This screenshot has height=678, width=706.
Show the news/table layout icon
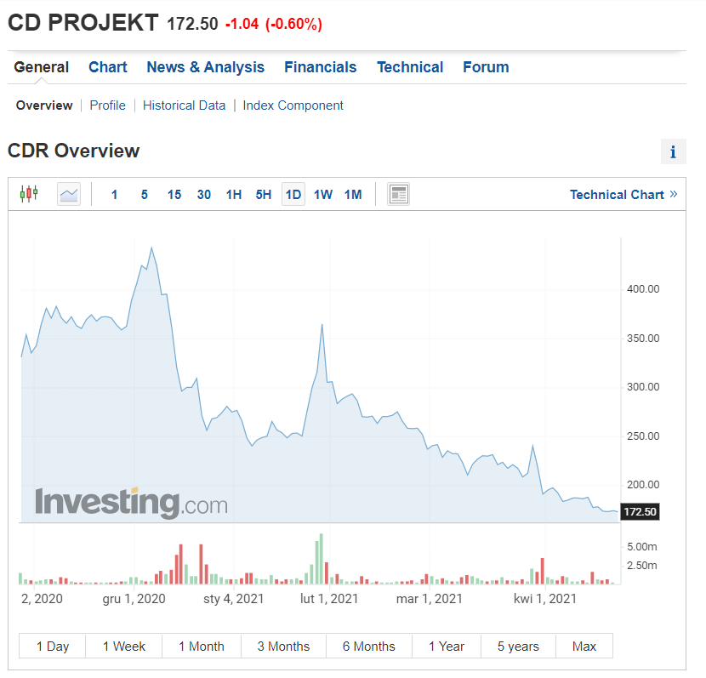click(x=398, y=195)
